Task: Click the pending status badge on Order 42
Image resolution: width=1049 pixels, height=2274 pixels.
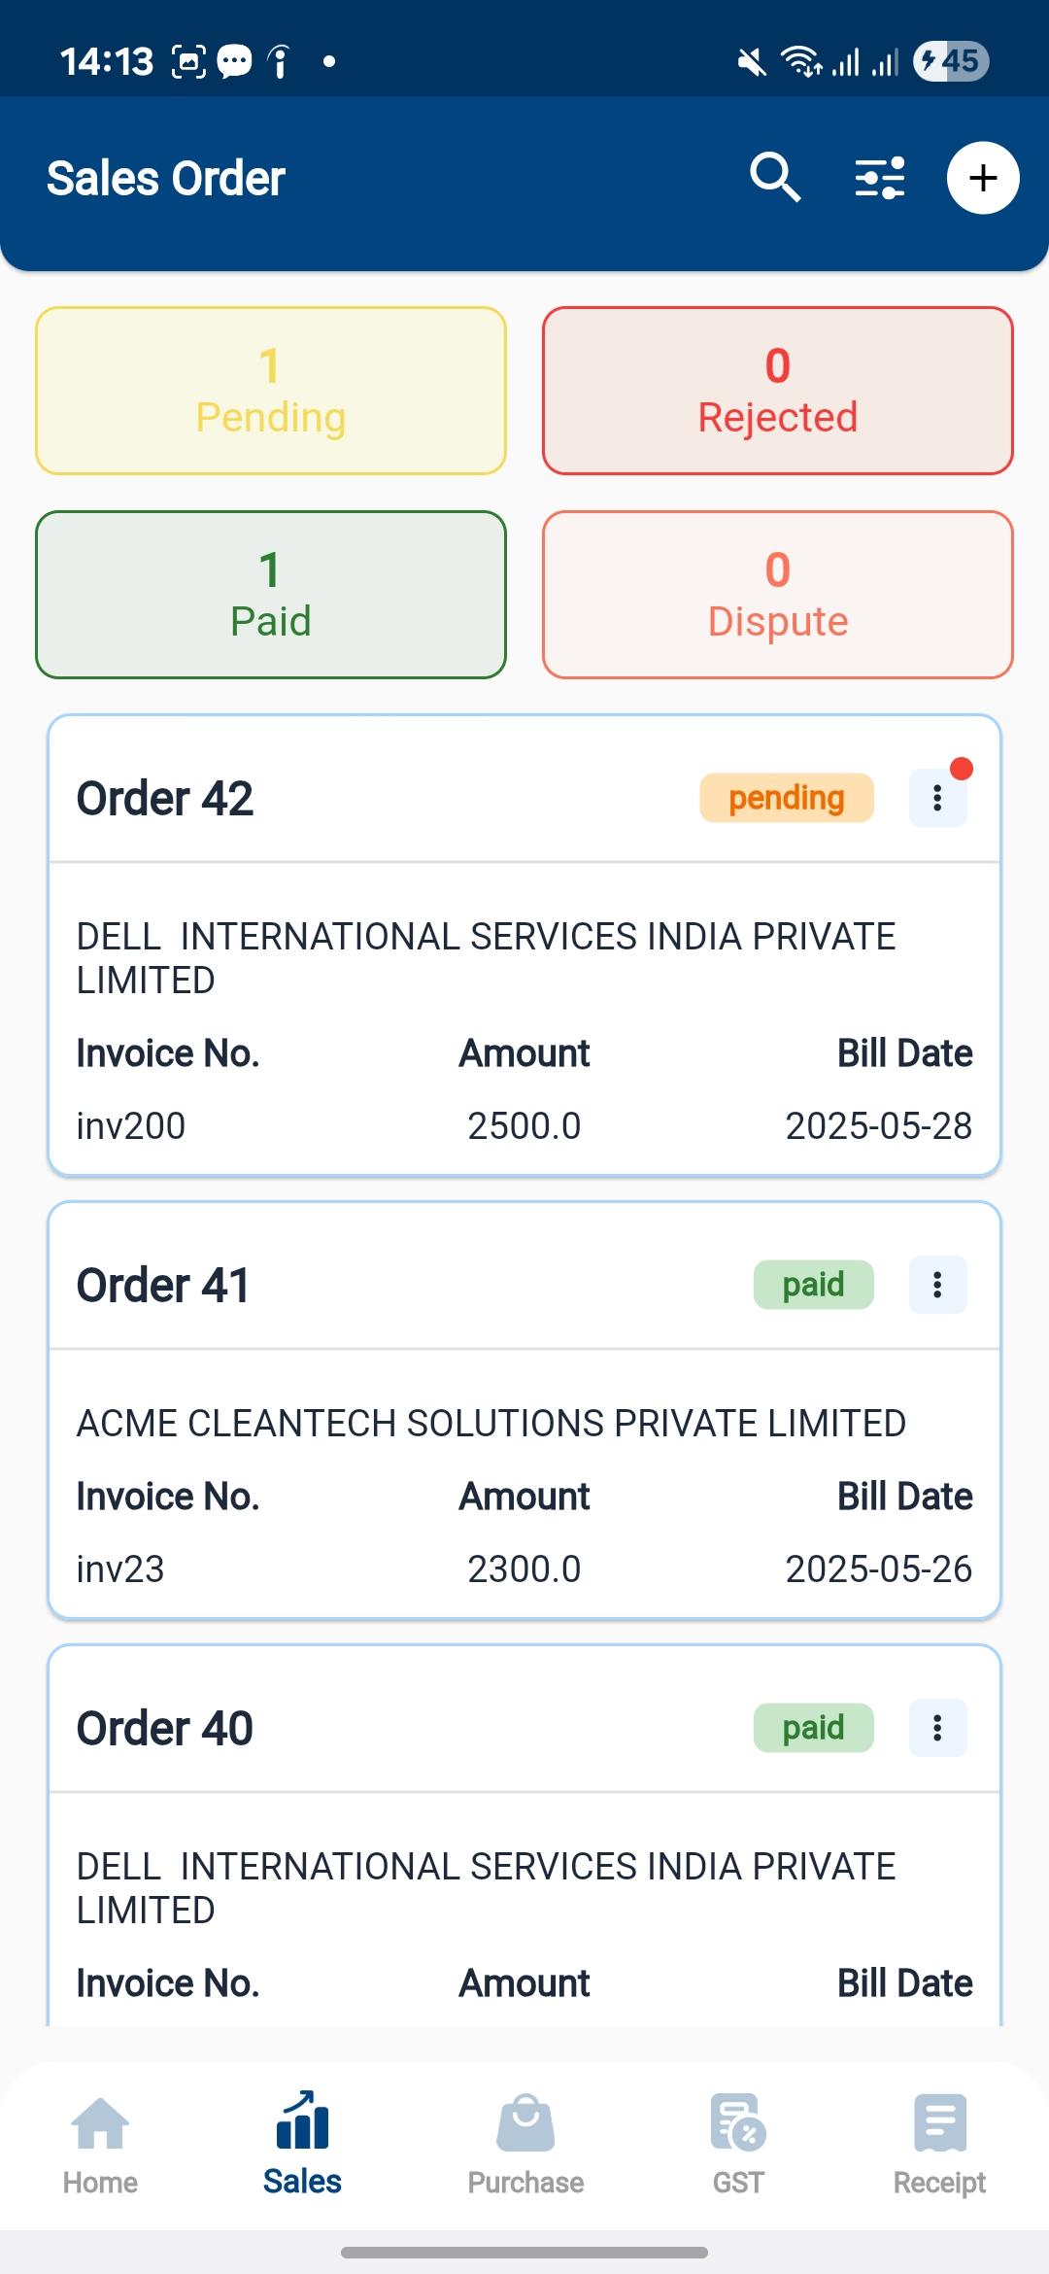Action: click(x=787, y=799)
